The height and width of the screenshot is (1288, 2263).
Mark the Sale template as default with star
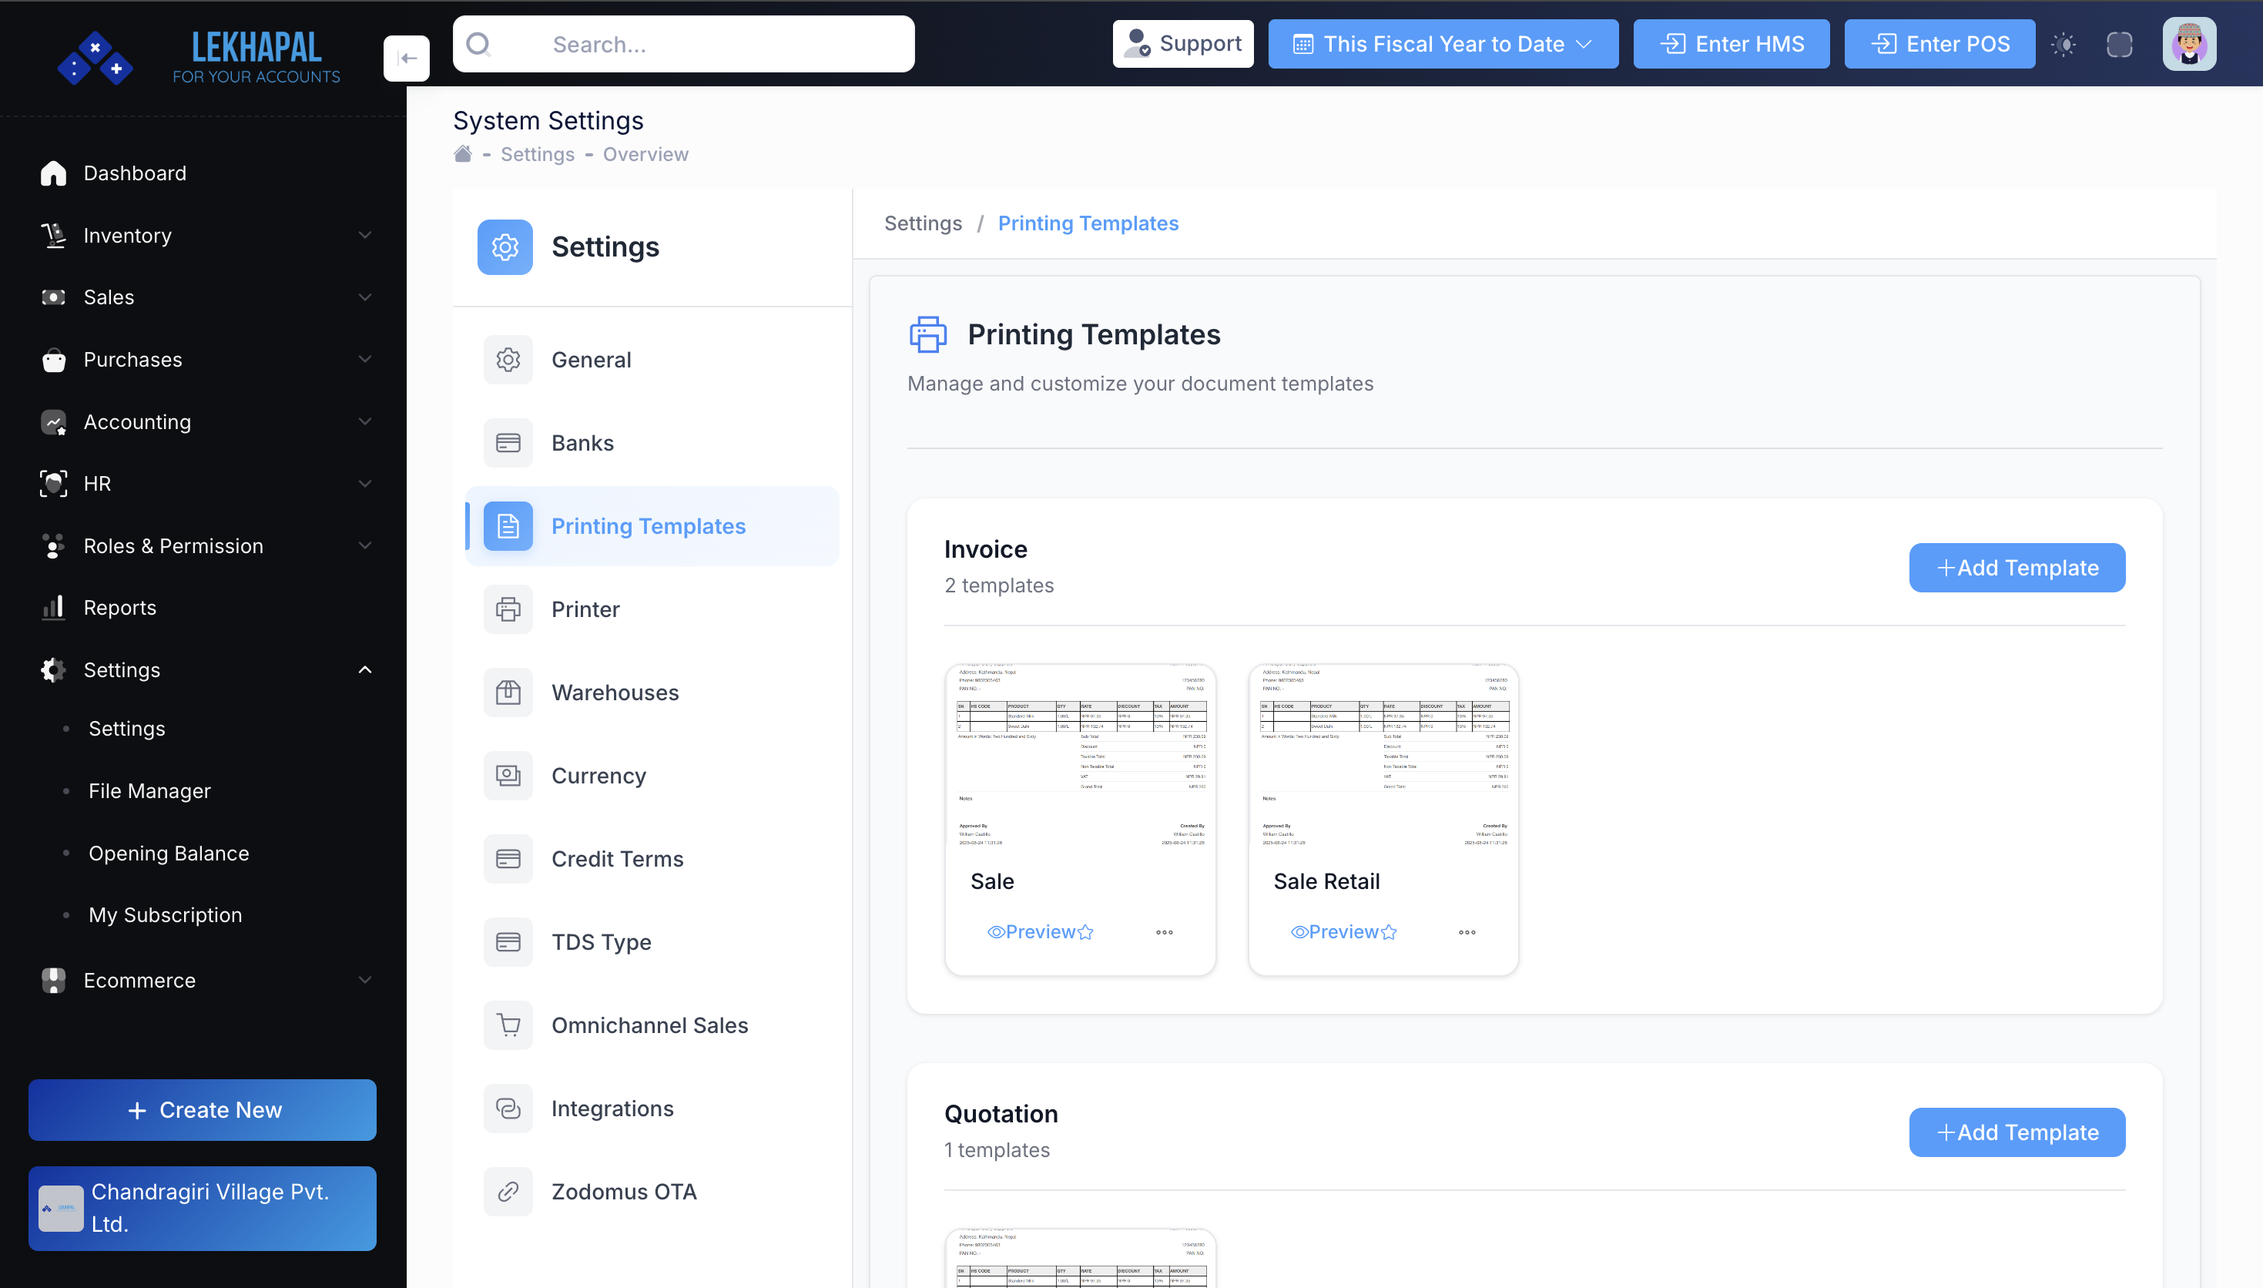(x=1086, y=932)
